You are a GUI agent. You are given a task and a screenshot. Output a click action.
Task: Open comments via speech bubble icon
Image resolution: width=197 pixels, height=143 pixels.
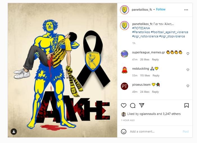pos(133,105)
